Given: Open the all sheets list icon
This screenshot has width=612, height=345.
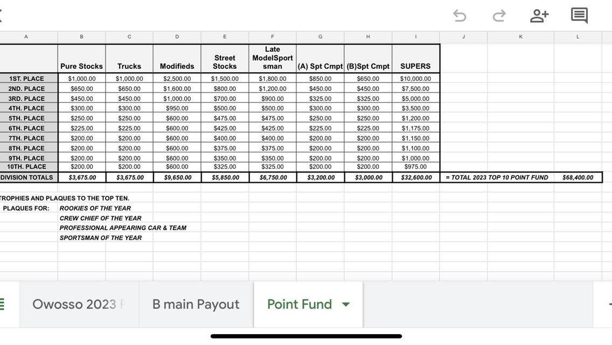Looking at the screenshot, I should tap(2, 304).
